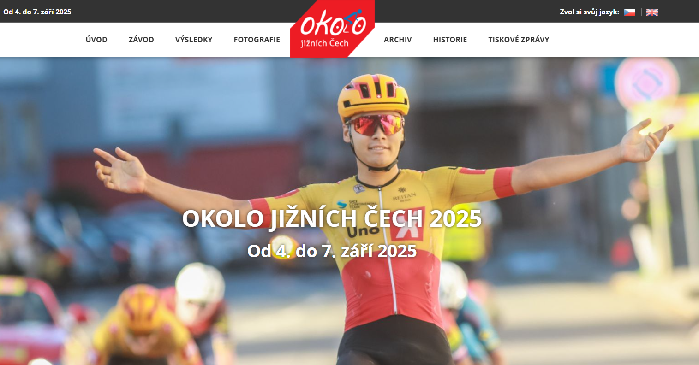Open the ARCHIV section
The width and height of the screenshot is (699, 365).
[x=398, y=40]
